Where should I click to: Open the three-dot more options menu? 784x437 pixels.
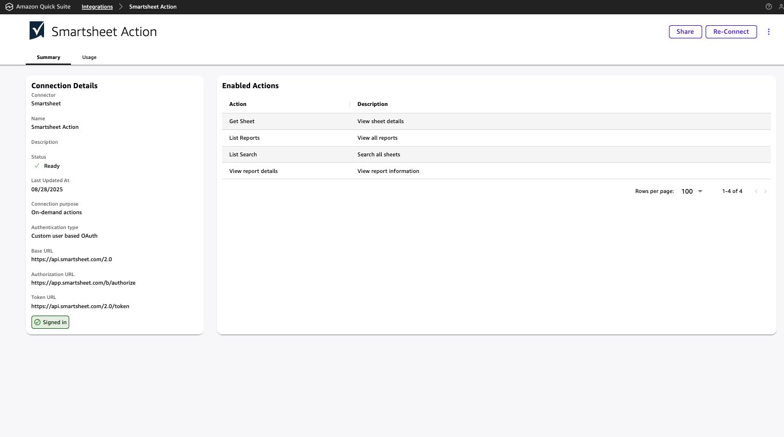point(769,32)
